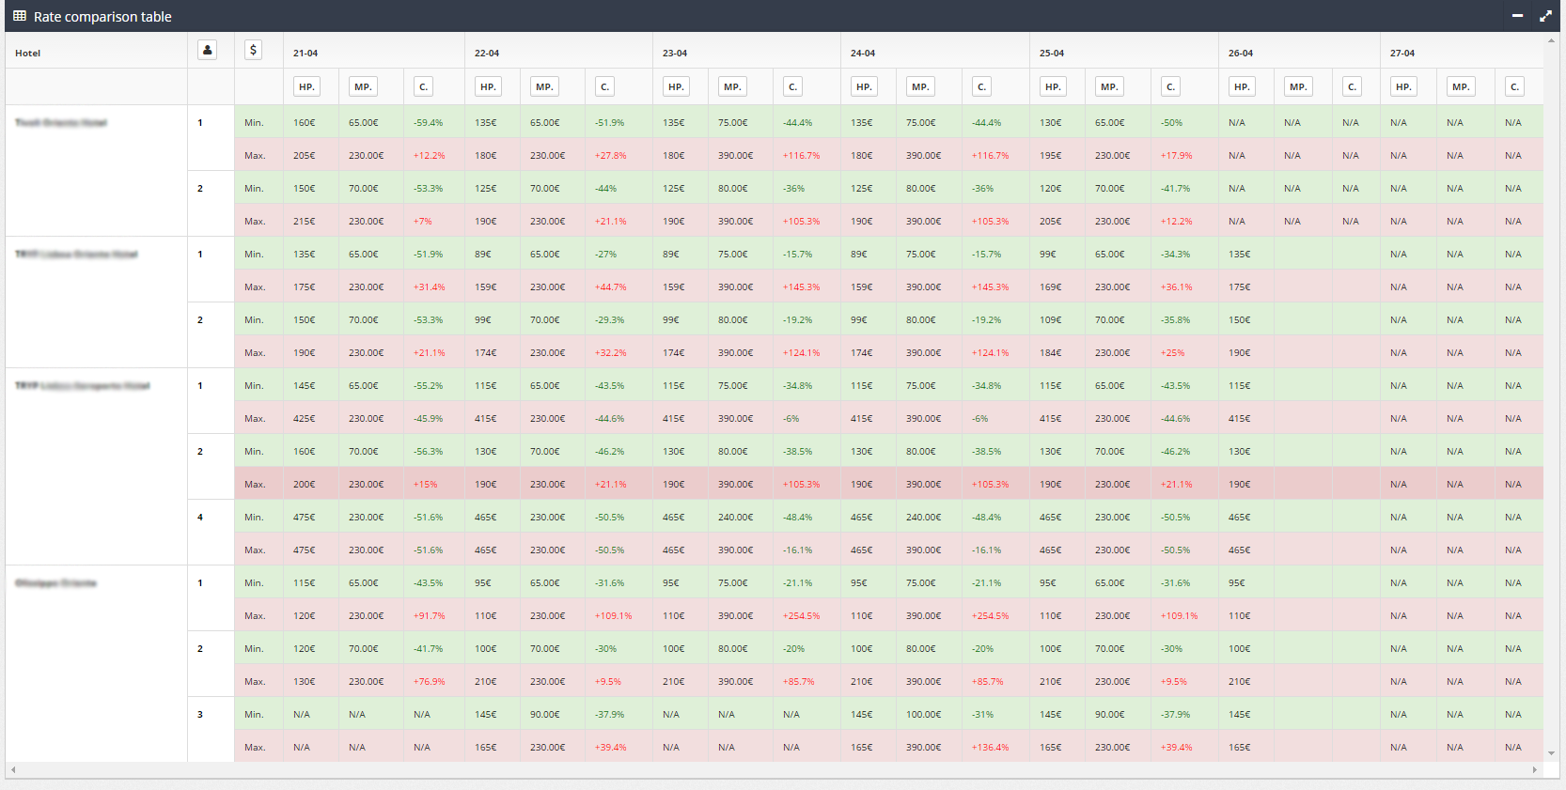Click the HP. button under 27-04
This screenshot has width=1566, height=790.
click(1403, 86)
